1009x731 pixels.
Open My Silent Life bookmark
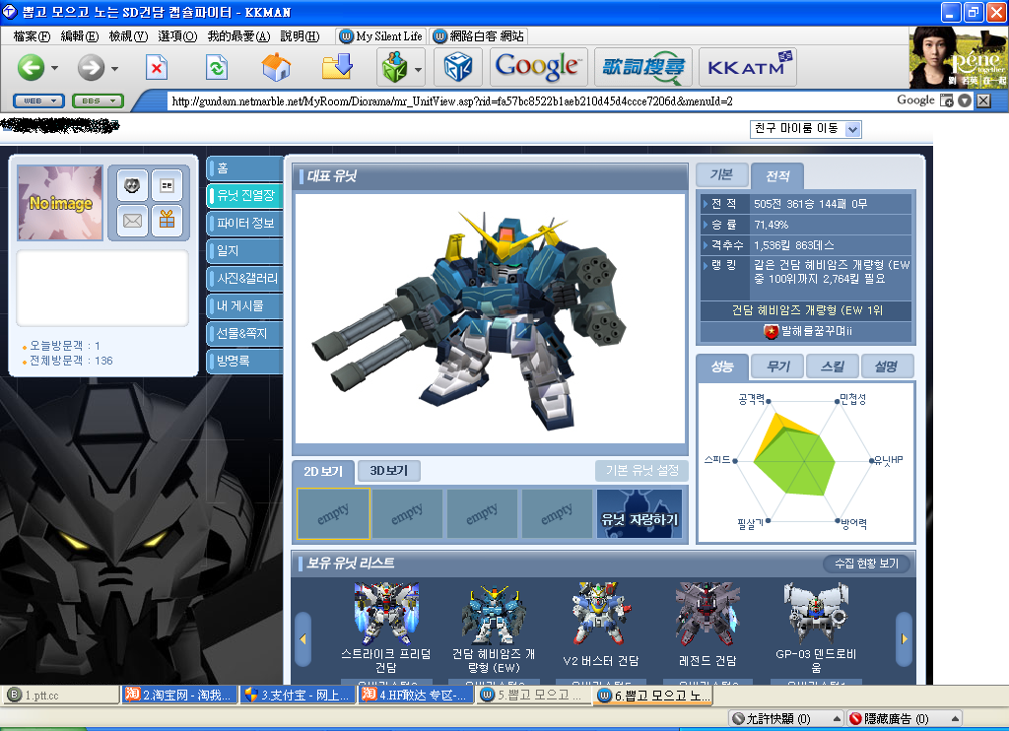(381, 36)
